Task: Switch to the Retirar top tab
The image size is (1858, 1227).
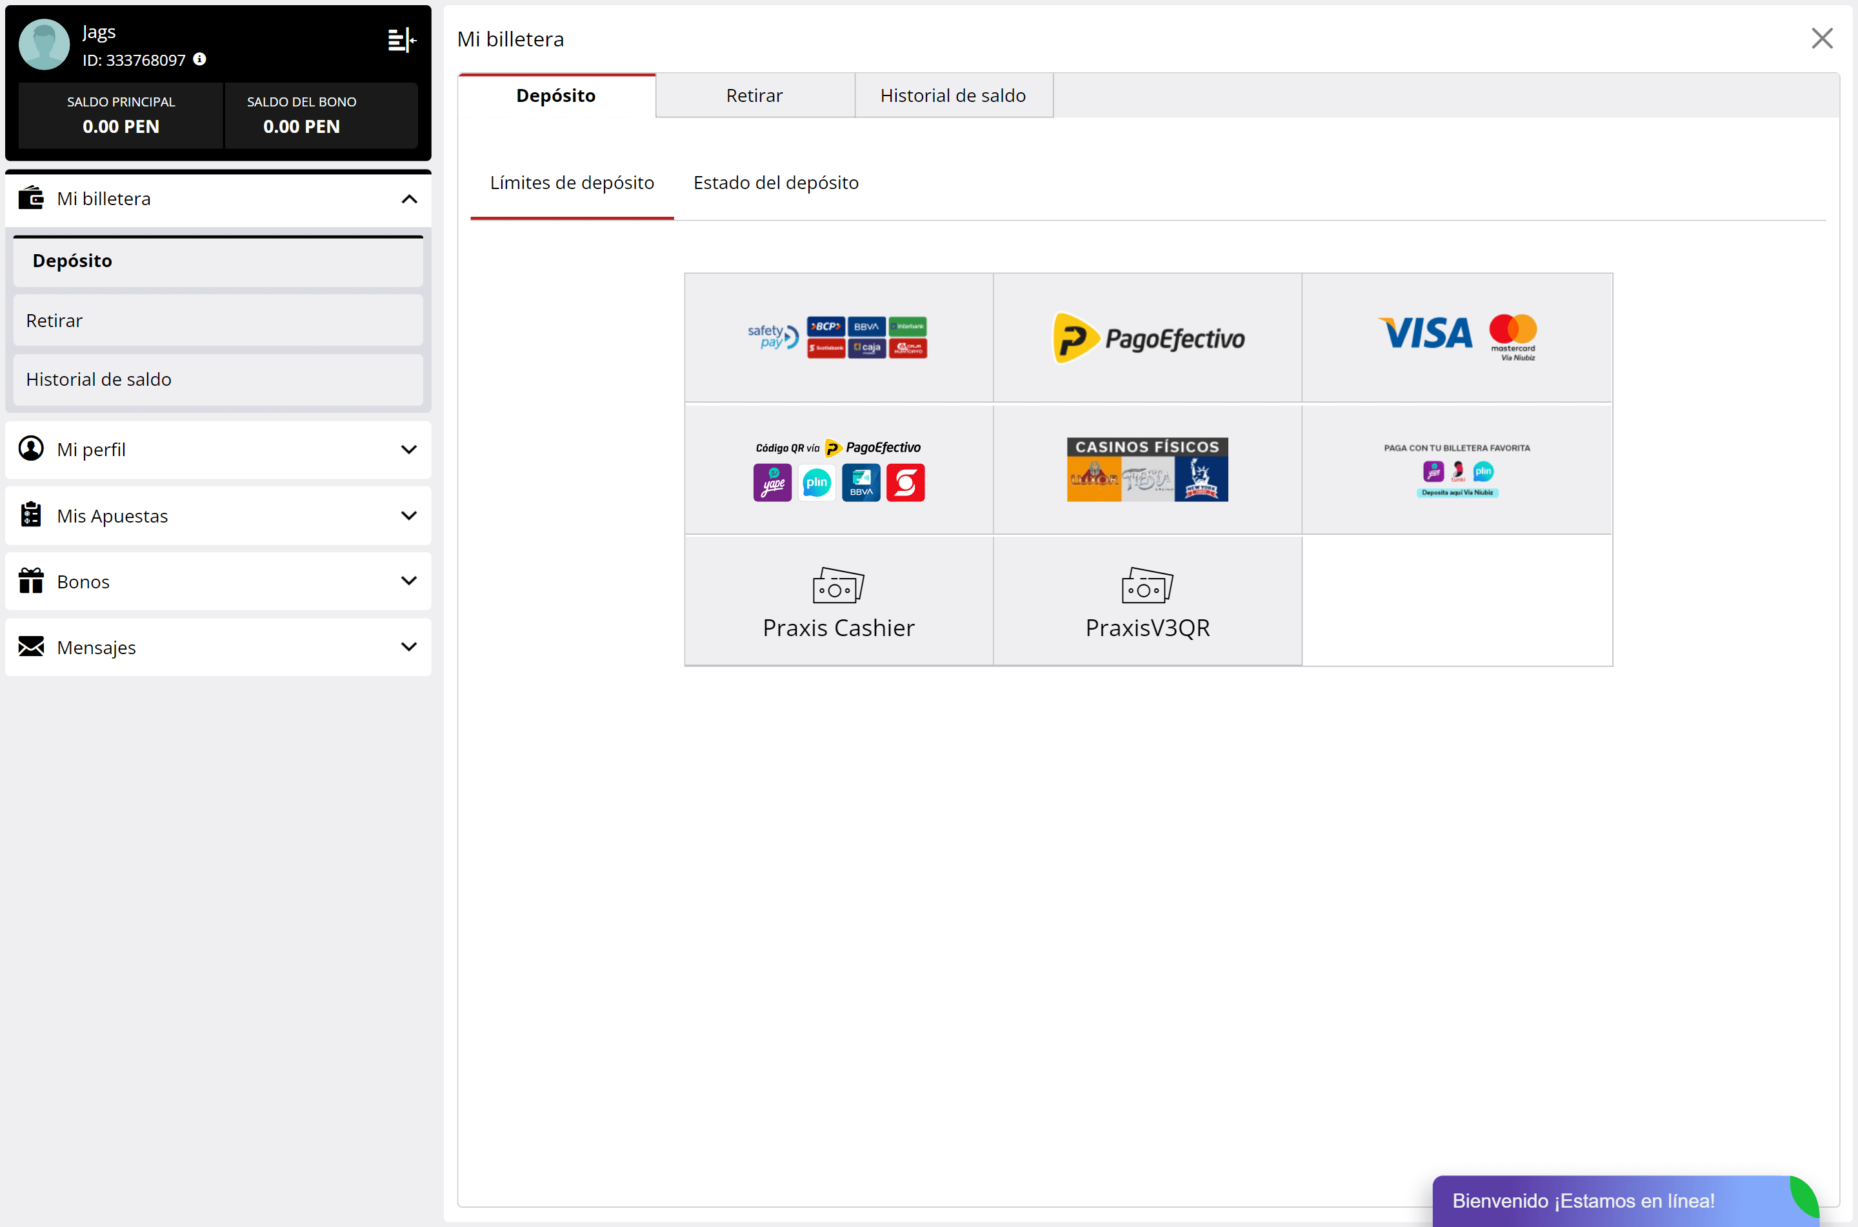Action: click(x=754, y=95)
